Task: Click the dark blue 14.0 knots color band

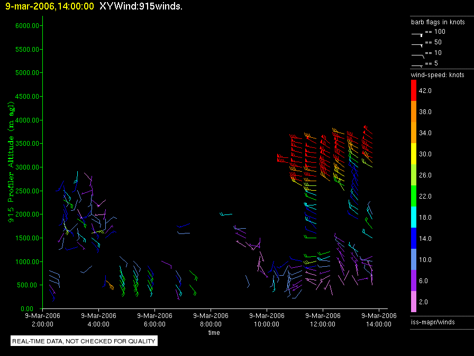Action: (x=414, y=238)
